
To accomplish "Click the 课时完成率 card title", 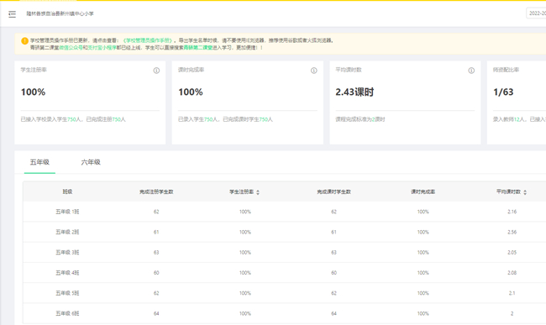I will tap(191, 70).
